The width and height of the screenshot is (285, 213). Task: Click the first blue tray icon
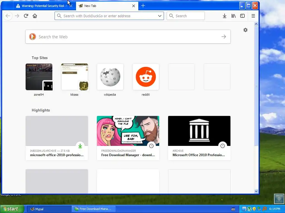(x=244, y=209)
